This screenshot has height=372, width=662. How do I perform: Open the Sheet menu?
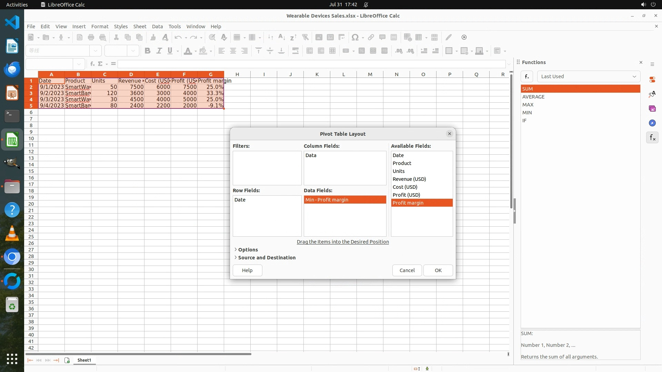pyautogui.click(x=140, y=27)
